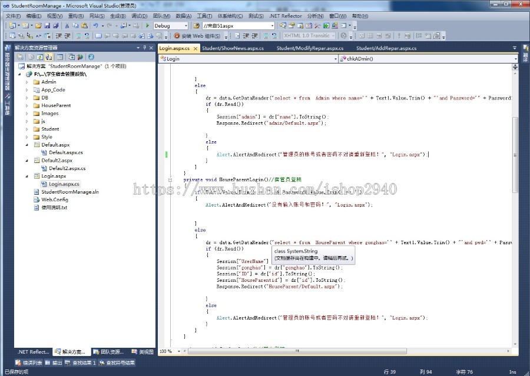The height and width of the screenshot is (376, 530).
Task: Click the Nest Related Files icon in Solution Explorer
Action: [x=48, y=57]
